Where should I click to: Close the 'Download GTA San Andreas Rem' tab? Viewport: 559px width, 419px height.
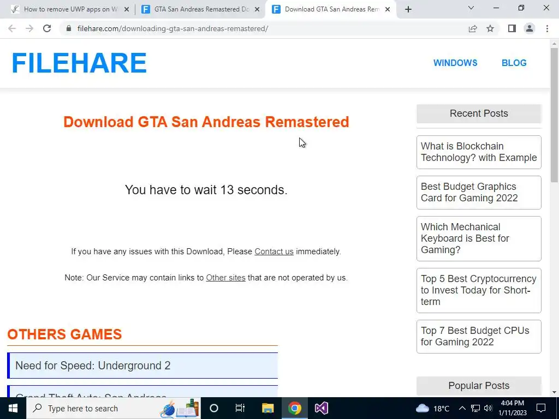[388, 10]
